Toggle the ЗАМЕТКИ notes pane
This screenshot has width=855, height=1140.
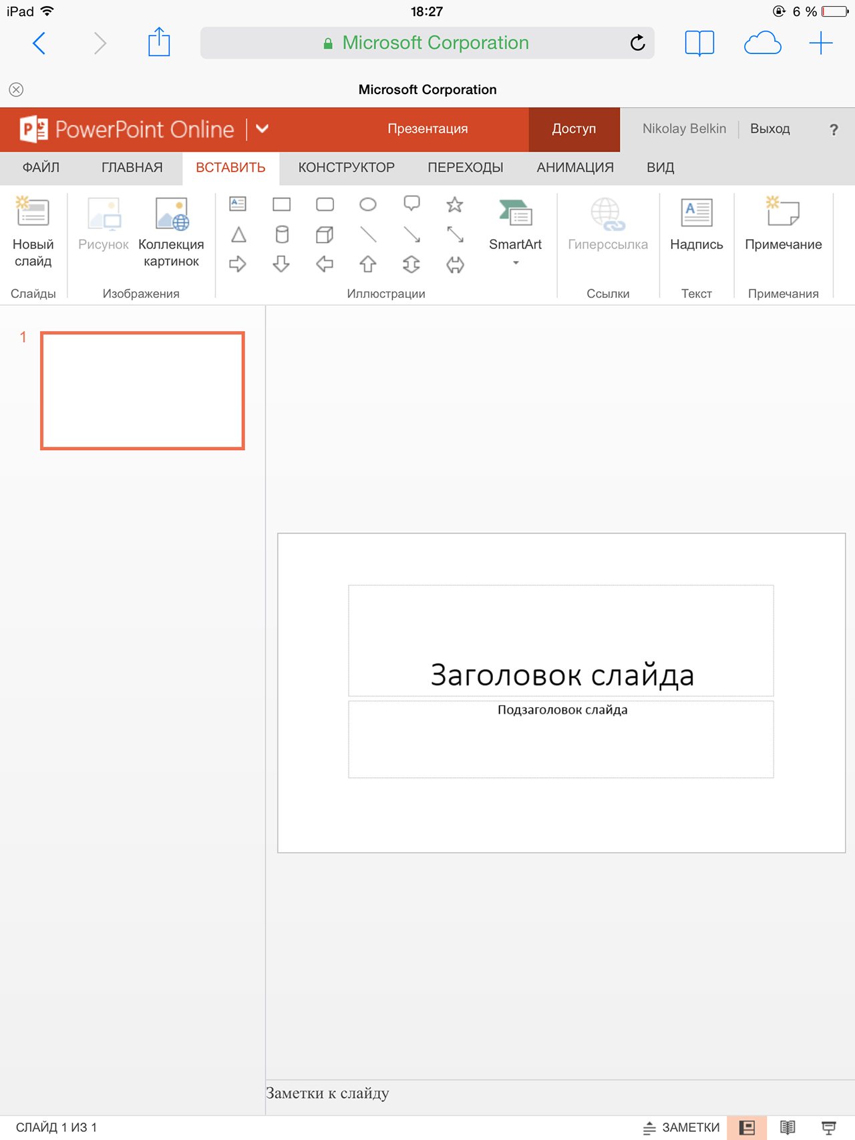pyautogui.click(x=681, y=1127)
